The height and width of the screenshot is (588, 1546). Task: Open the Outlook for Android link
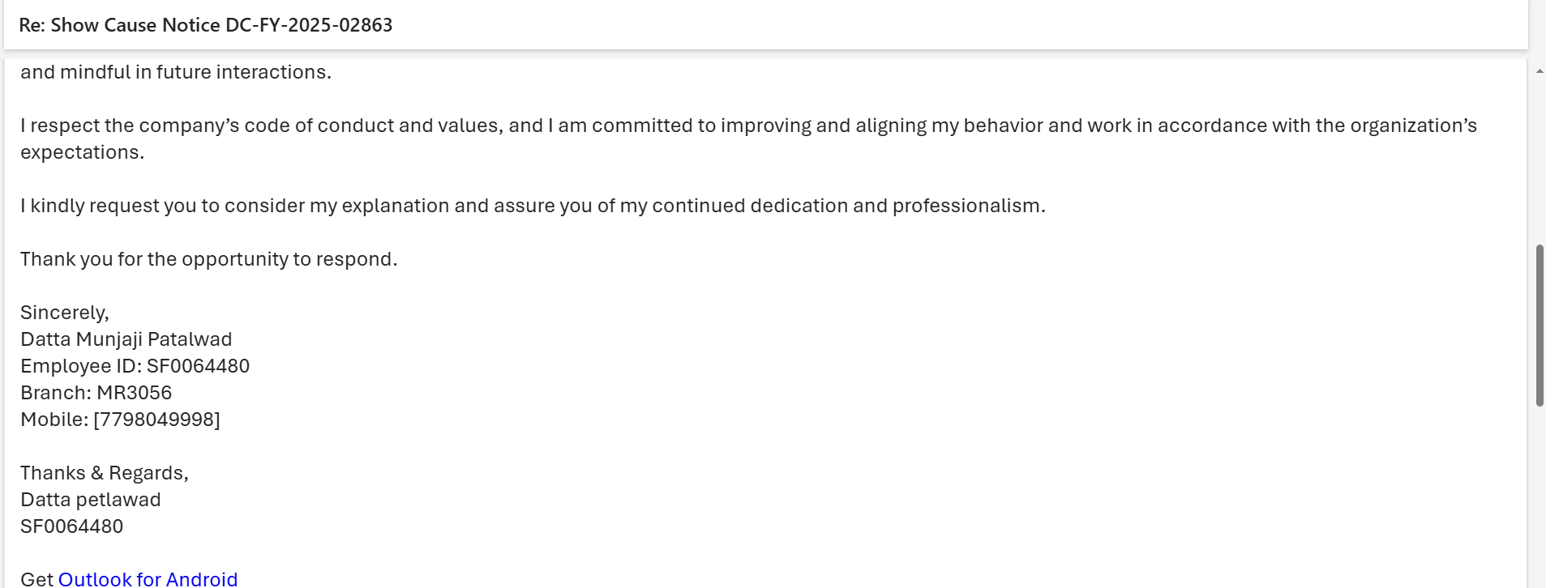click(148, 578)
